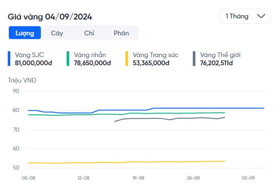This screenshot has height=188, width=280.
Task: Toggle the "Vàng nhẫn" legend label
Action: [90, 55]
